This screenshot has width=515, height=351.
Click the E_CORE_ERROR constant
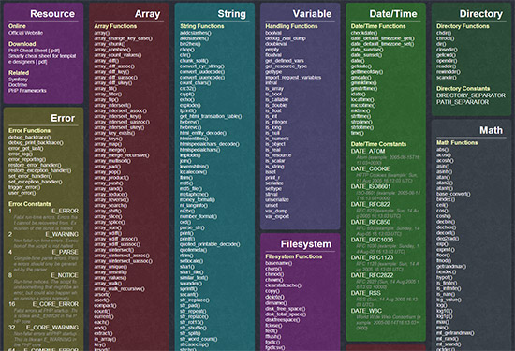pos(55,304)
